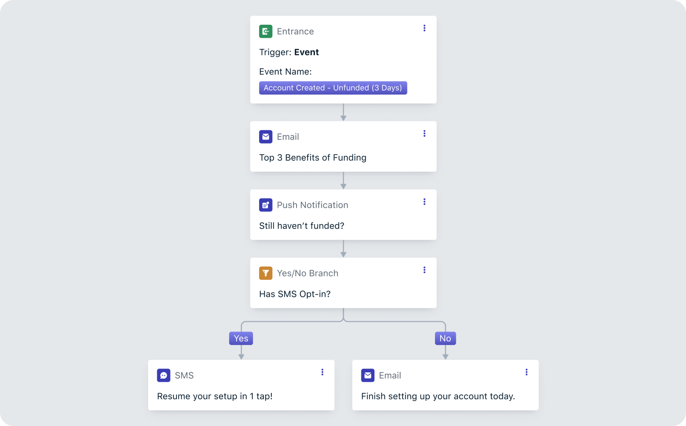Click the Email icon on Top 3 Benefits

pyautogui.click(x=265, y=137)
